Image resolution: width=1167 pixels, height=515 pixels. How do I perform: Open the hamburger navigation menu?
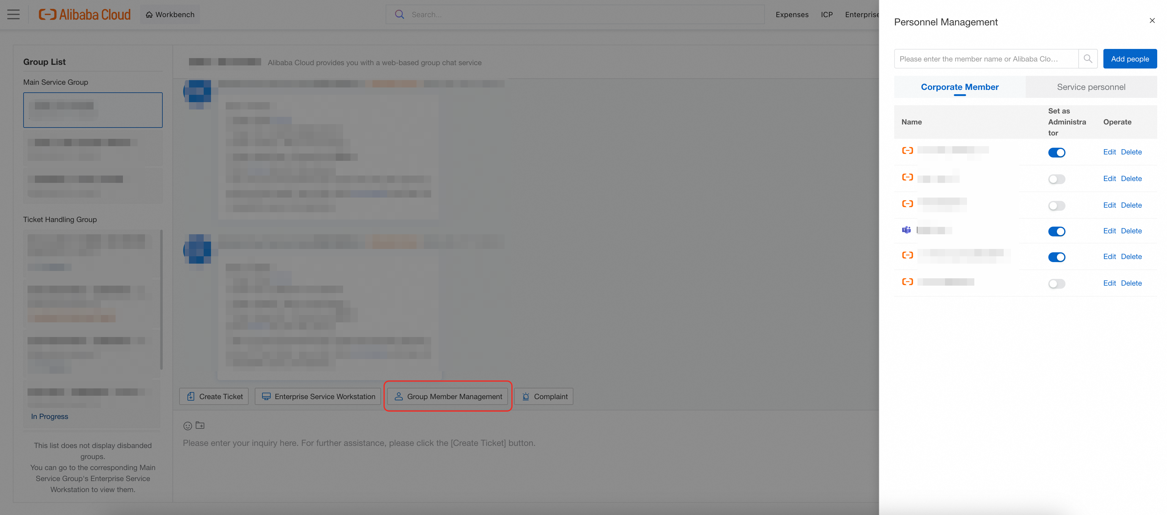[x=13, y=14]
